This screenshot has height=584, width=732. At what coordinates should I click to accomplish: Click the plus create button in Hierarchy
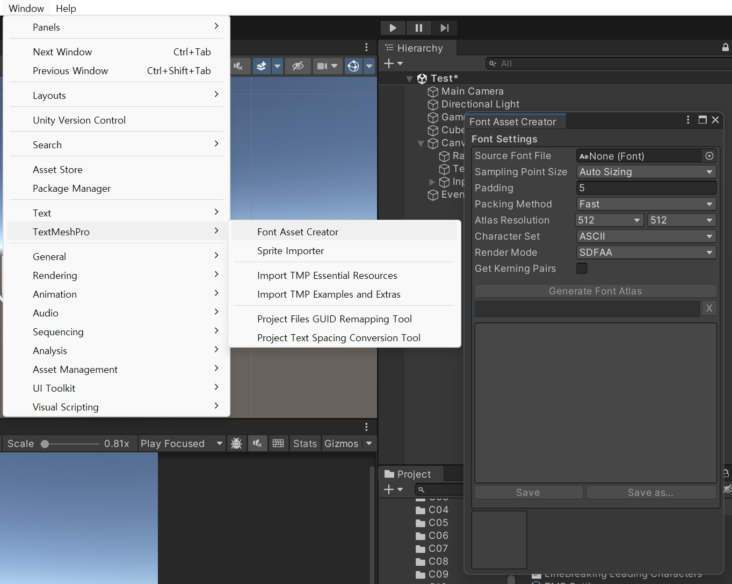(x=393, y=63)
